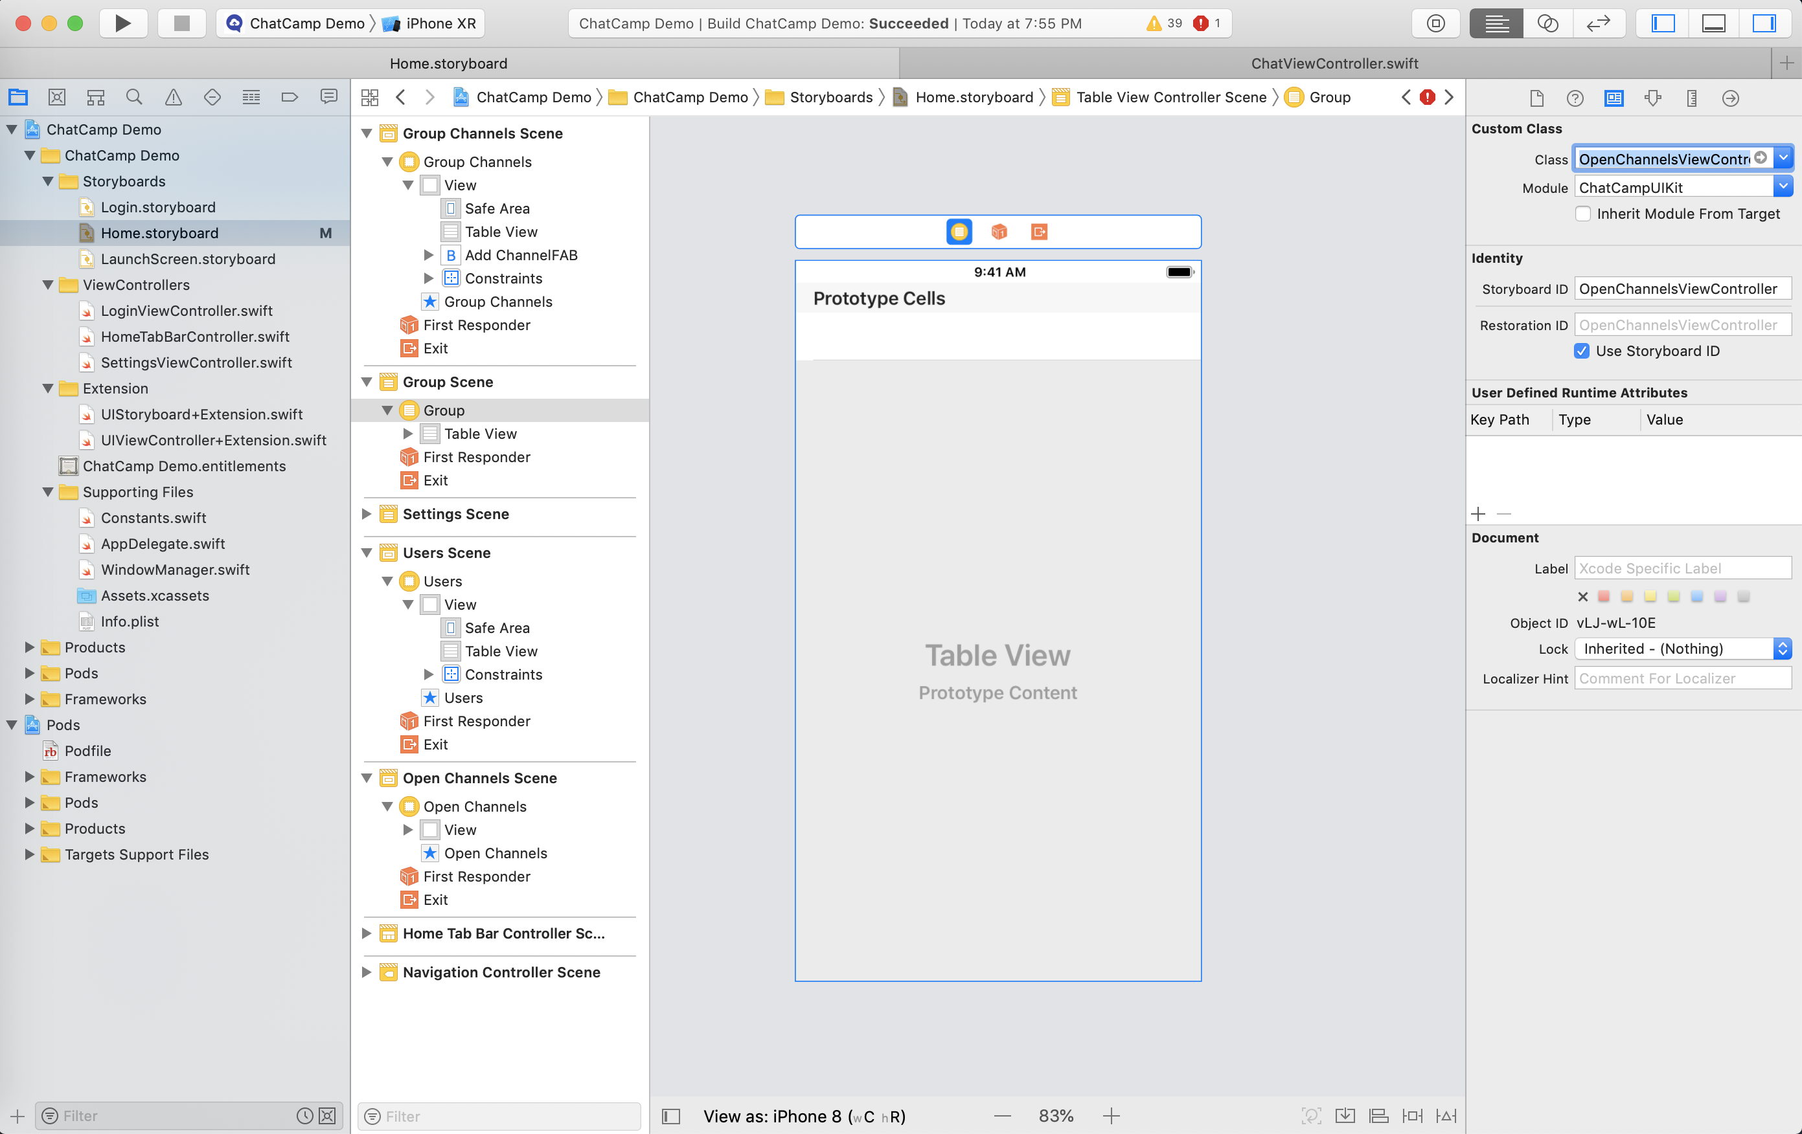1802x1134 pixels.
Task: Add a user defined runtime attribute
Action: point(1478,514)
